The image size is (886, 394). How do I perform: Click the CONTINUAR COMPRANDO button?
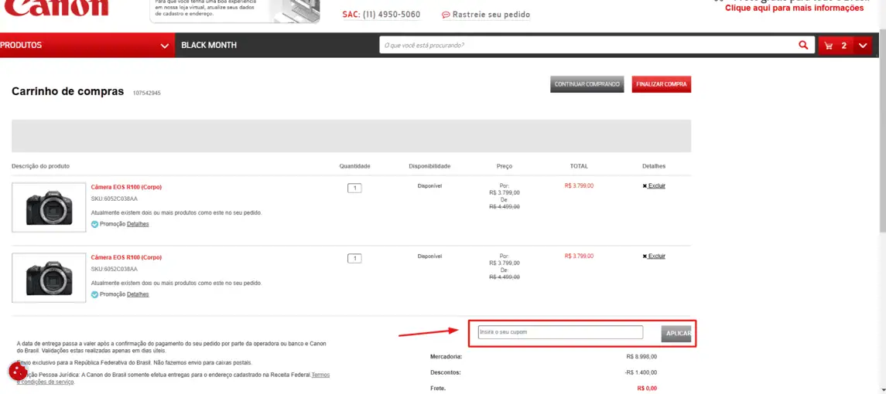coord(587,84)
